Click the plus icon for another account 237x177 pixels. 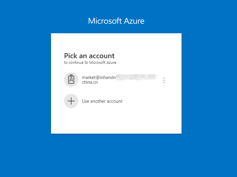coord(71,101)
